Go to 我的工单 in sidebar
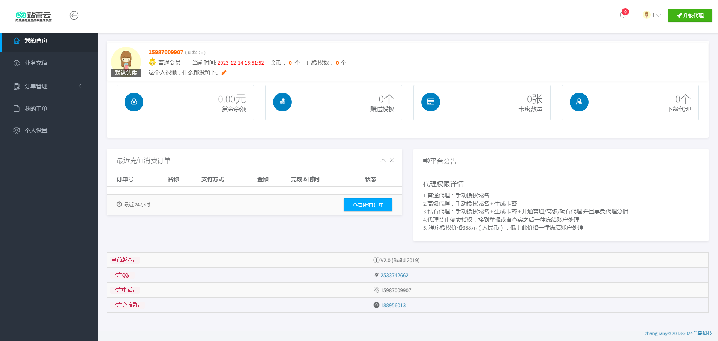 [x=36, y=108]
